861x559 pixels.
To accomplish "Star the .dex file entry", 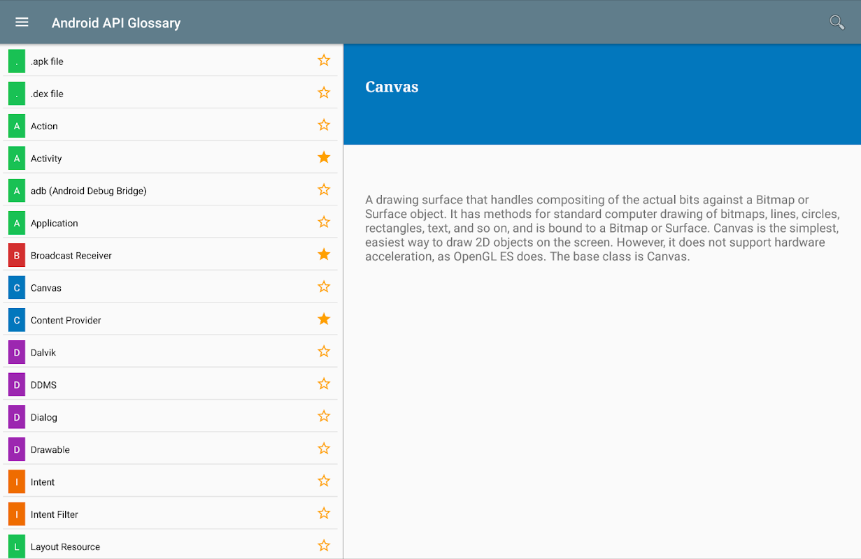I will pyautogui.click(x=324, y=92).
